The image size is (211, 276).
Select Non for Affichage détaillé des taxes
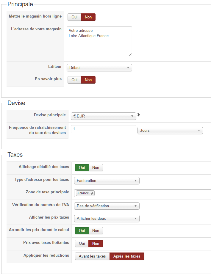coord(96,167)
